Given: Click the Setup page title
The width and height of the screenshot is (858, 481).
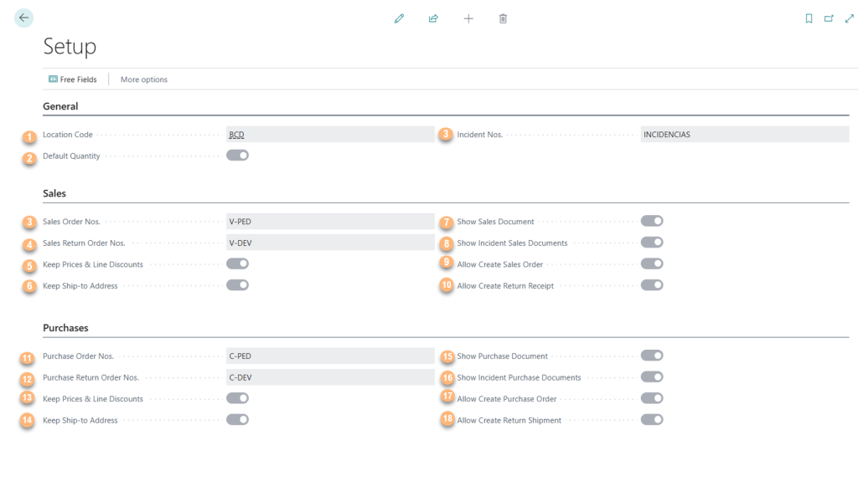Looking at the screenshot, I should pyautogui.click(x=70, y=47).
